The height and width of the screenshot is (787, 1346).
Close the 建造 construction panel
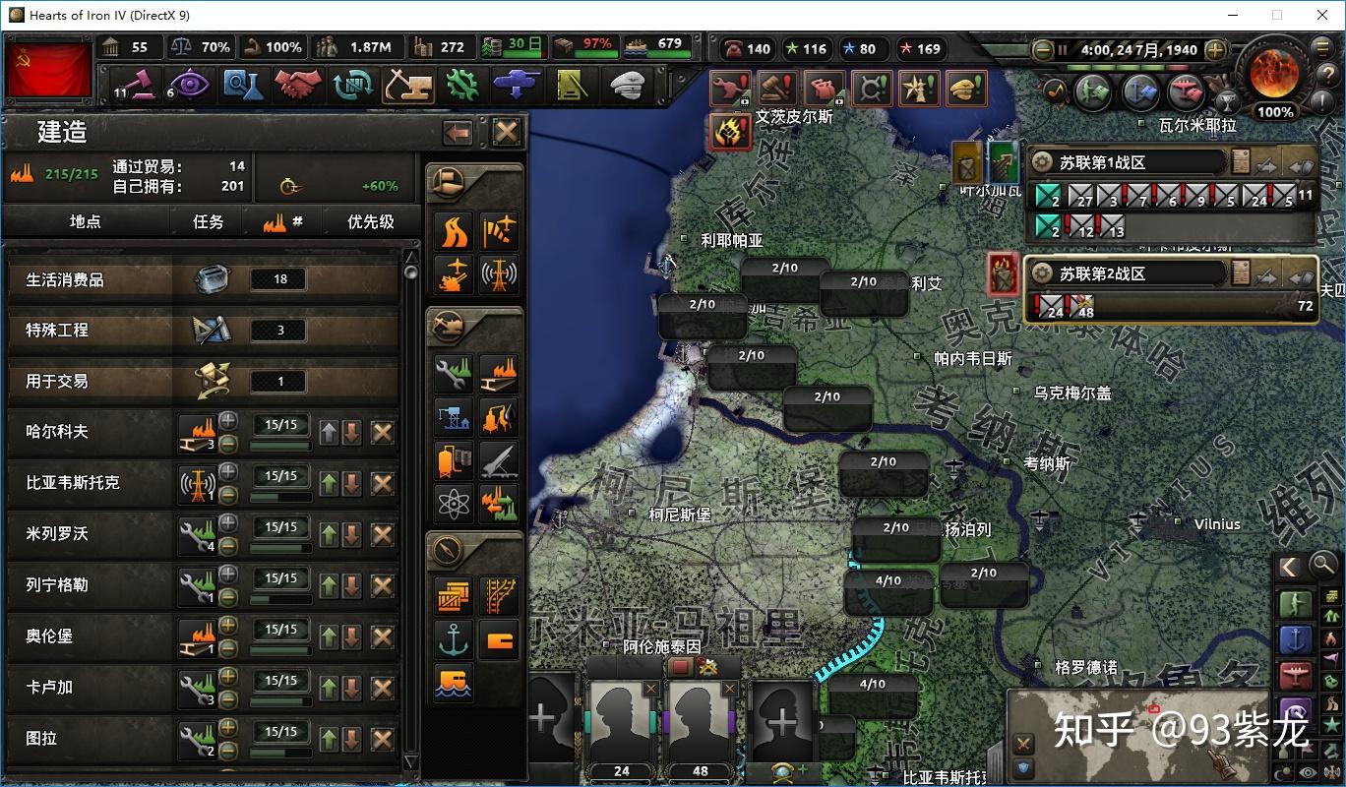point(507,133)
